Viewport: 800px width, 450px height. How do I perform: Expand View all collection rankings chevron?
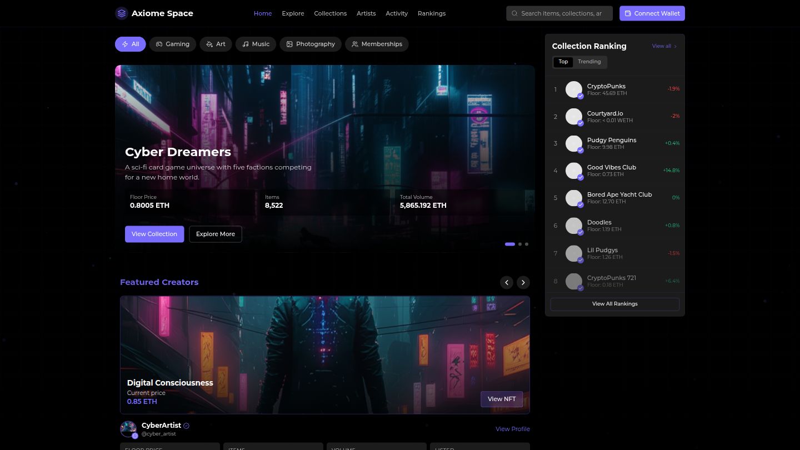pyautogui.click(x=674, y=46)
